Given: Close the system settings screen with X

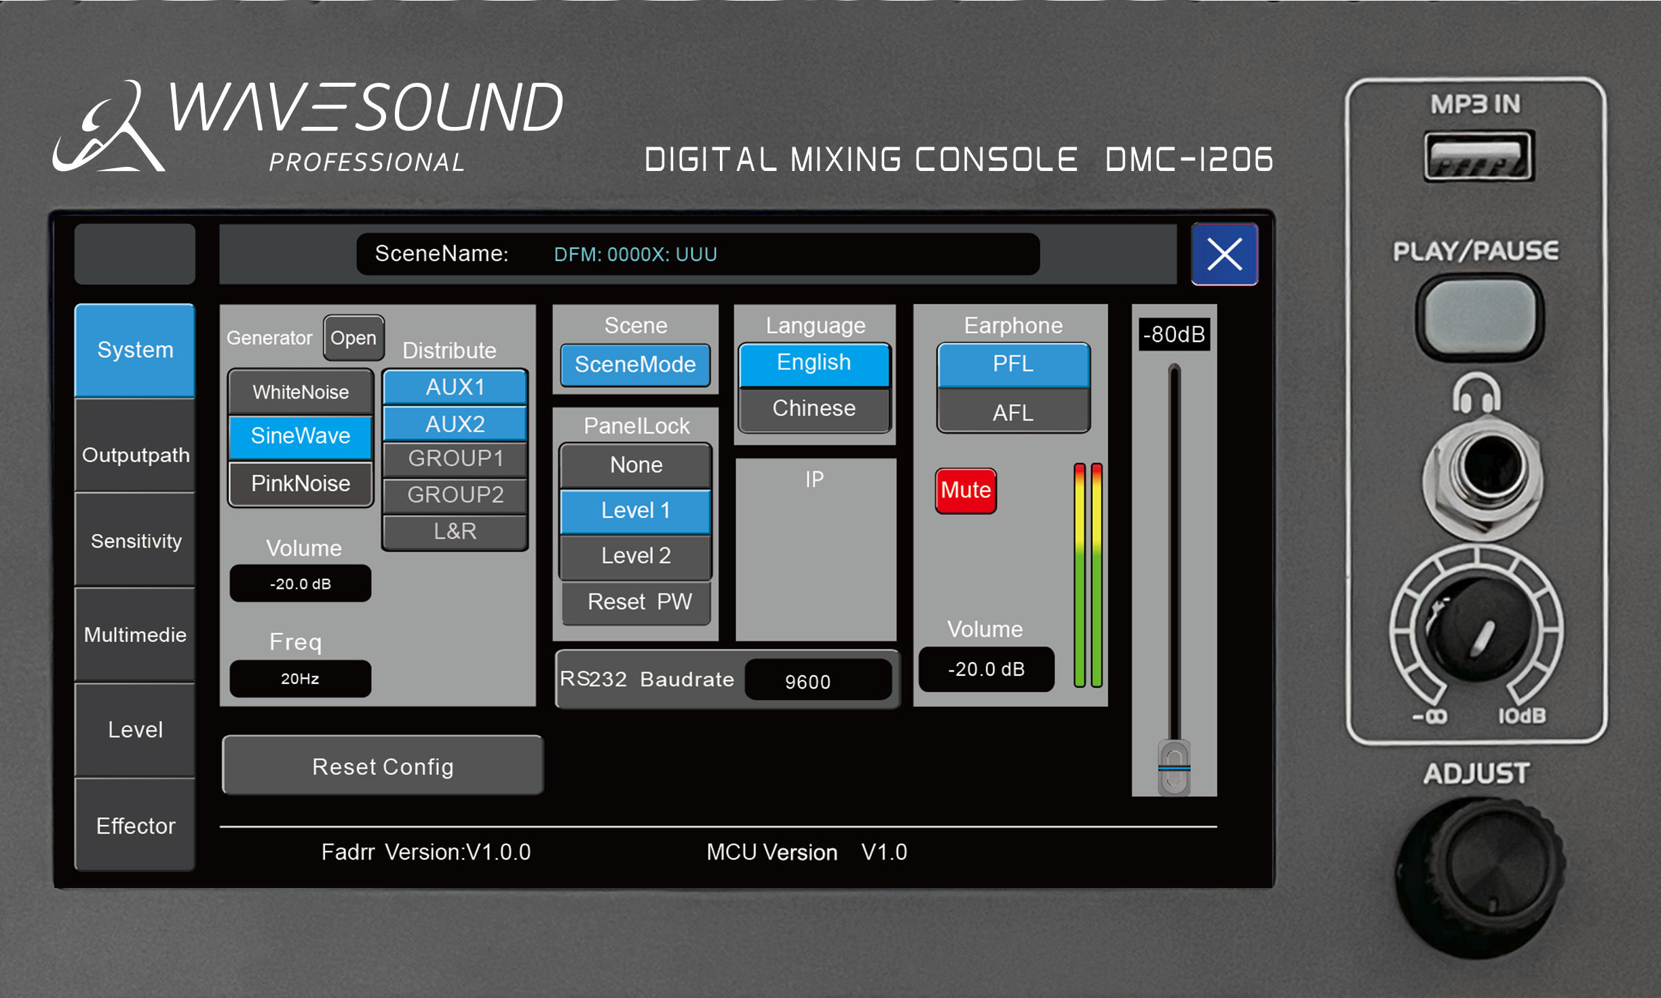Looking at the screenshot, I should coord(1224,254).
